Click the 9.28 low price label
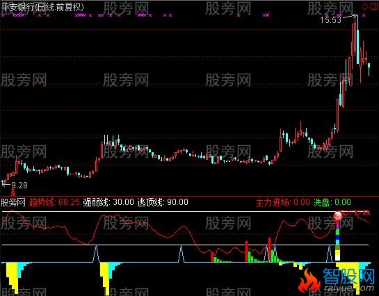Viewport: 379px width, 296px height. coord(19,186)
